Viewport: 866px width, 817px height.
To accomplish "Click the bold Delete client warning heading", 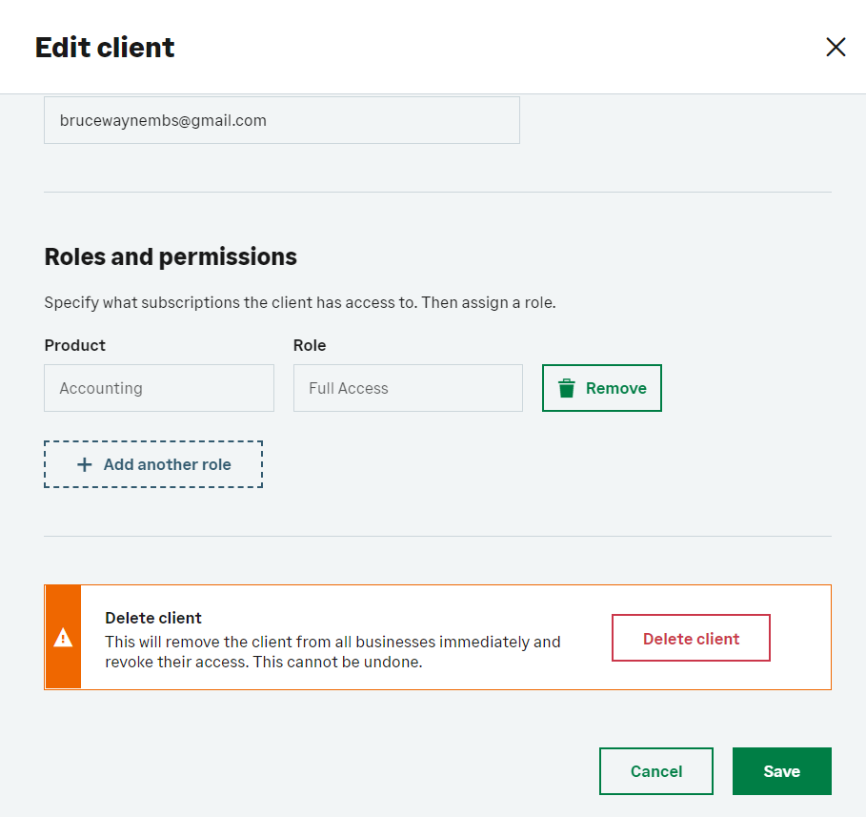I will [153, 618].
